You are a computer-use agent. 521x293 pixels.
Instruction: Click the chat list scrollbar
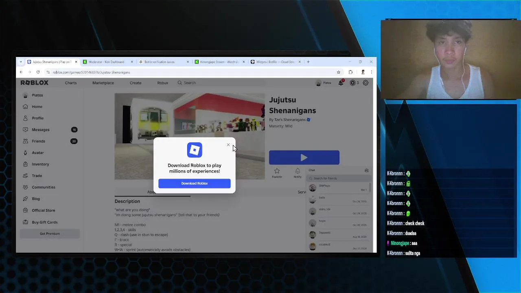(x=370, y=188)
